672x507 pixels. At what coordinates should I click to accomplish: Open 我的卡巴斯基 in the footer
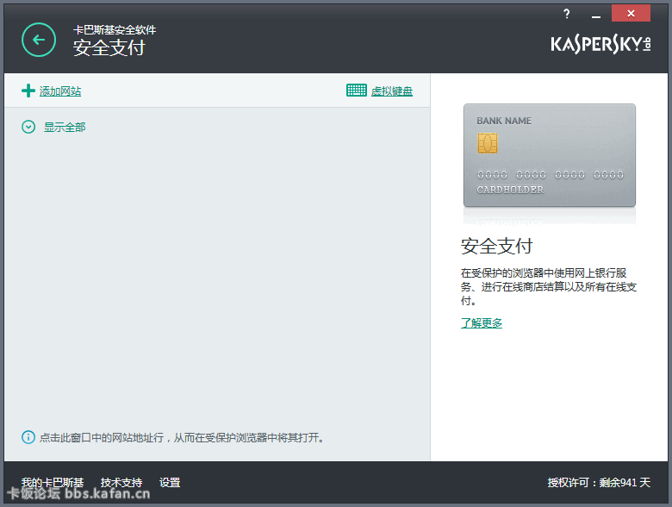pyautogui.click(x=53, y=483)
